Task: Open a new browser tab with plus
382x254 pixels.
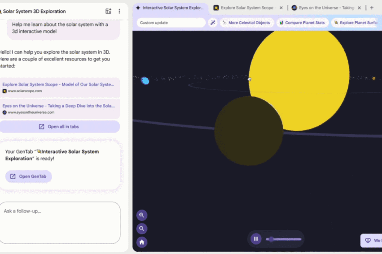Action: coord(372,8)
